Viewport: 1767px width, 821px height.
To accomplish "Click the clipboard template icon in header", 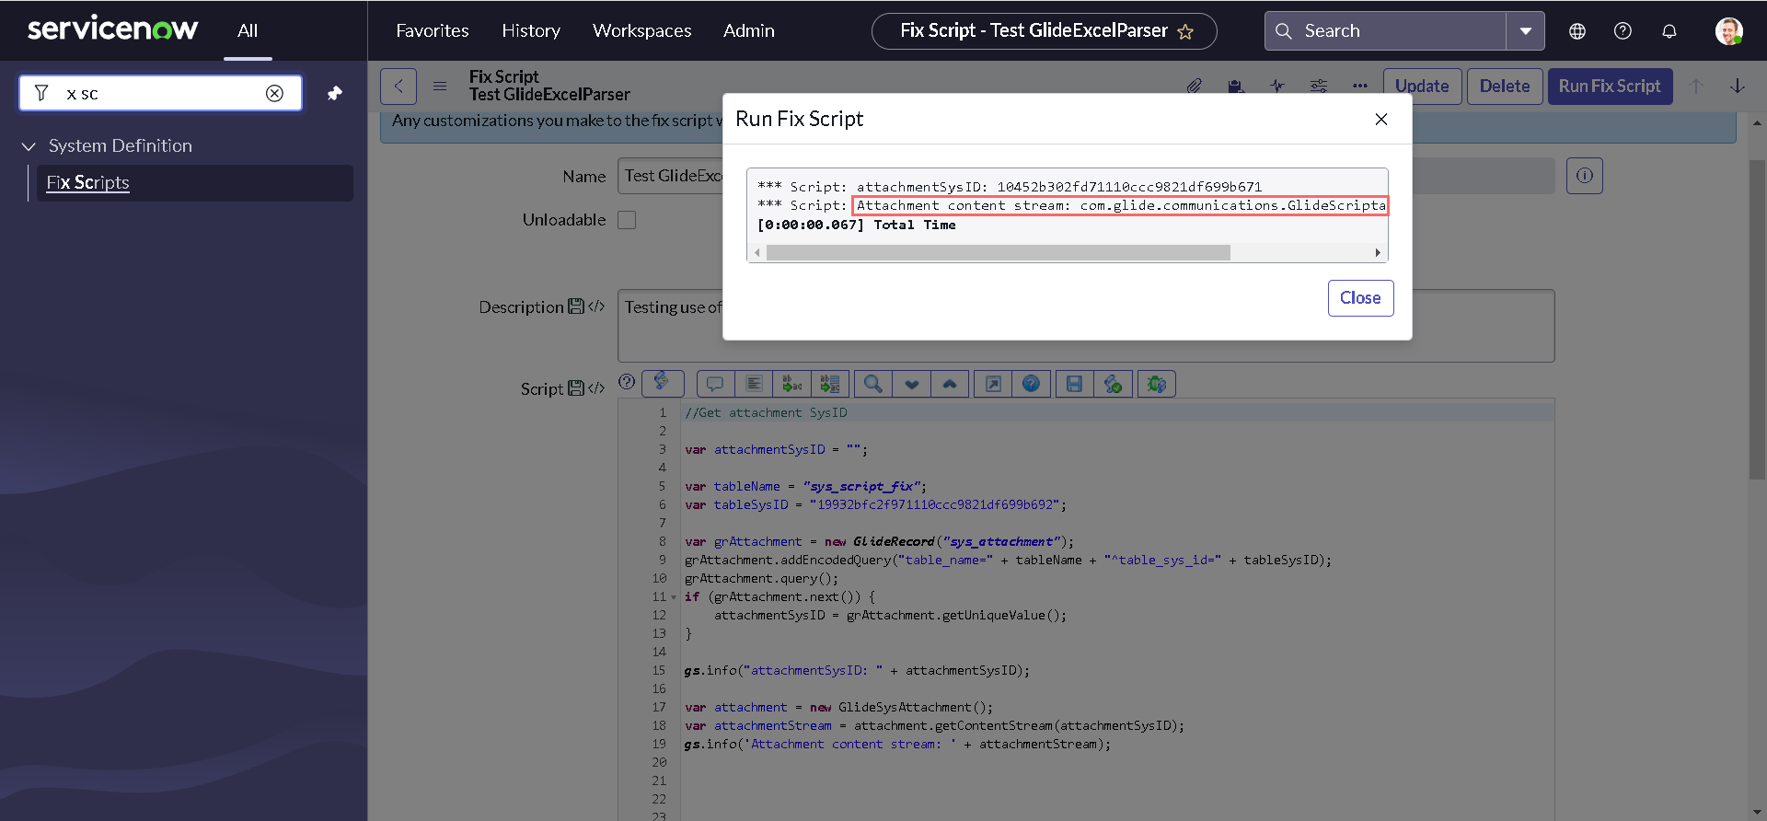I will click(x=1236, y=86).
